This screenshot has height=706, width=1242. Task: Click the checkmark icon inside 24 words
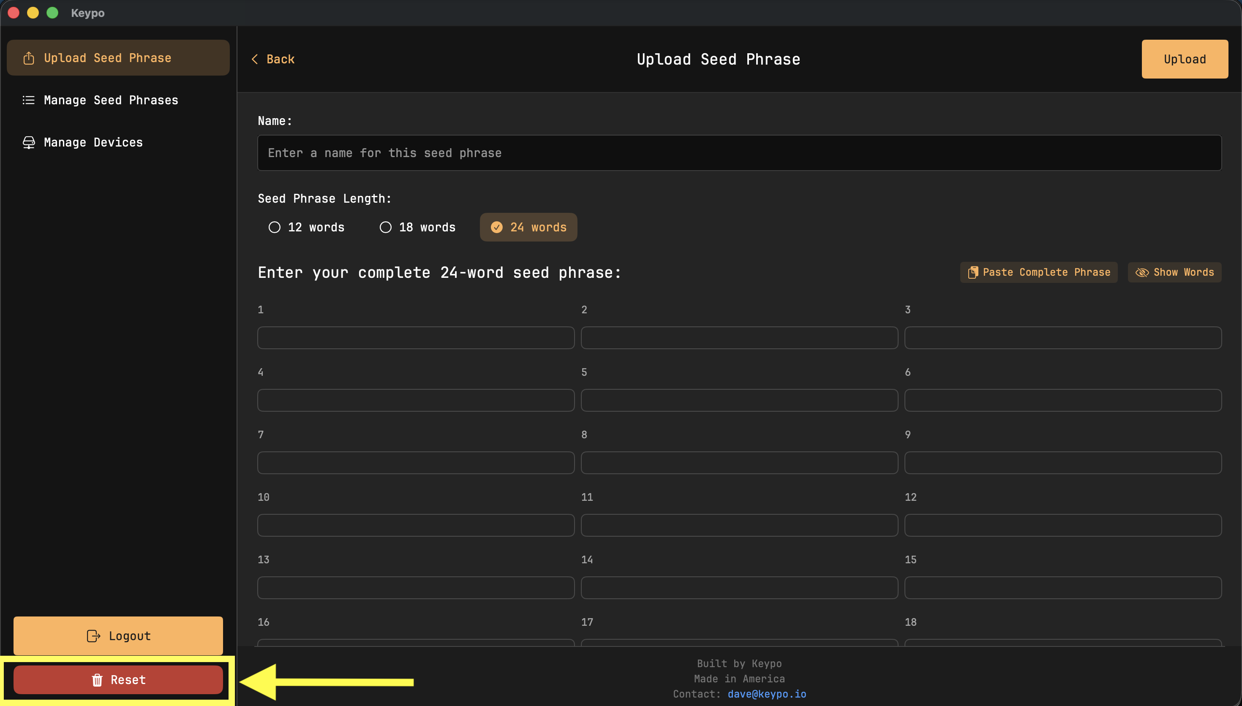point(497,227)
